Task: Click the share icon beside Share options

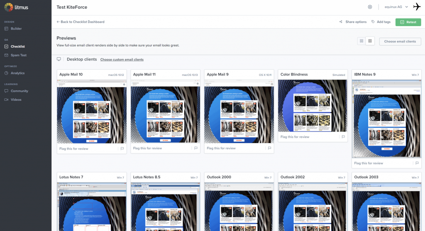Action: pyautogui.click(x=341, y=22)
